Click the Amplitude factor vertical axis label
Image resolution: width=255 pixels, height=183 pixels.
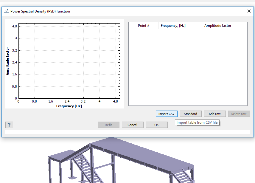tap(8, 61)
